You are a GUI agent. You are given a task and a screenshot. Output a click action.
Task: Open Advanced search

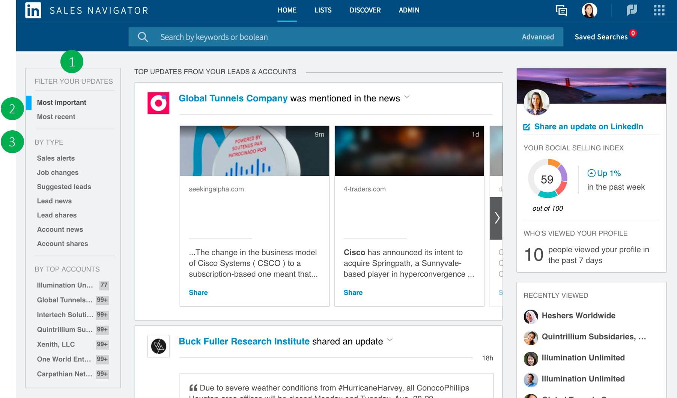pos(538,37)
